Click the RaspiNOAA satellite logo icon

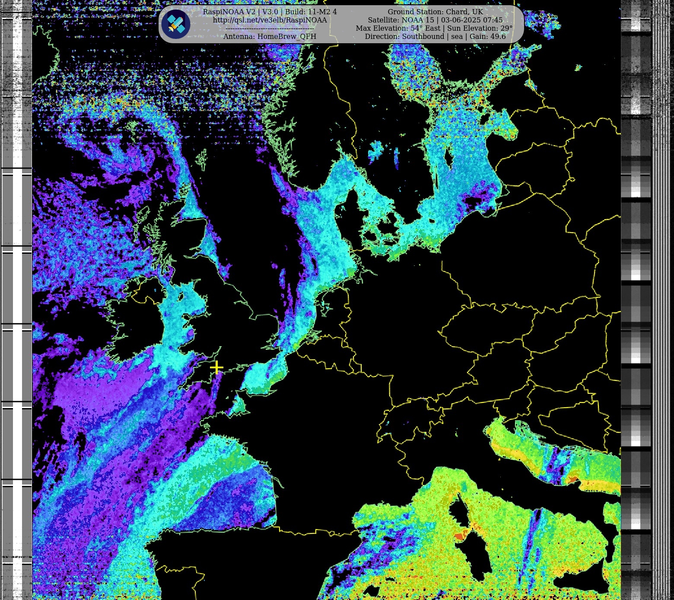click(176, 24)
